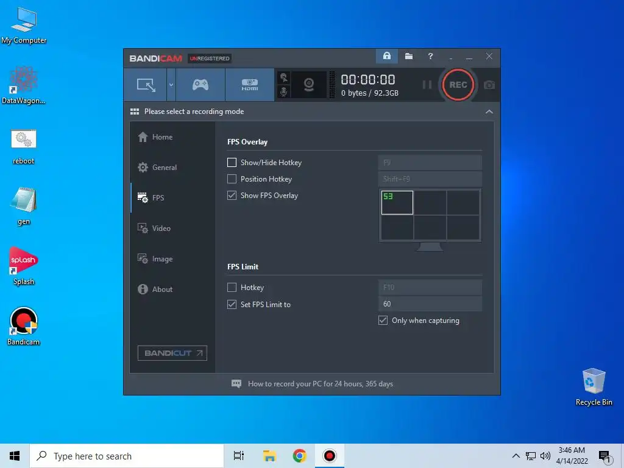Screen dimensions: 624x468
Task: Click the lock icon in title bar
Action: click(387, 56)
